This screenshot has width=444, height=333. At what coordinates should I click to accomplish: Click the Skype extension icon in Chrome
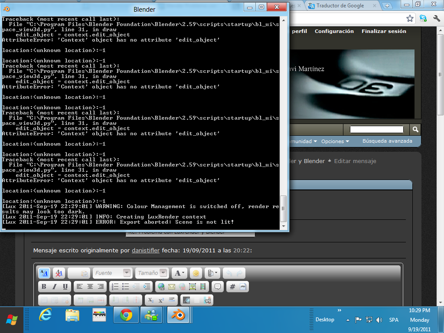[x=423, y=18]
